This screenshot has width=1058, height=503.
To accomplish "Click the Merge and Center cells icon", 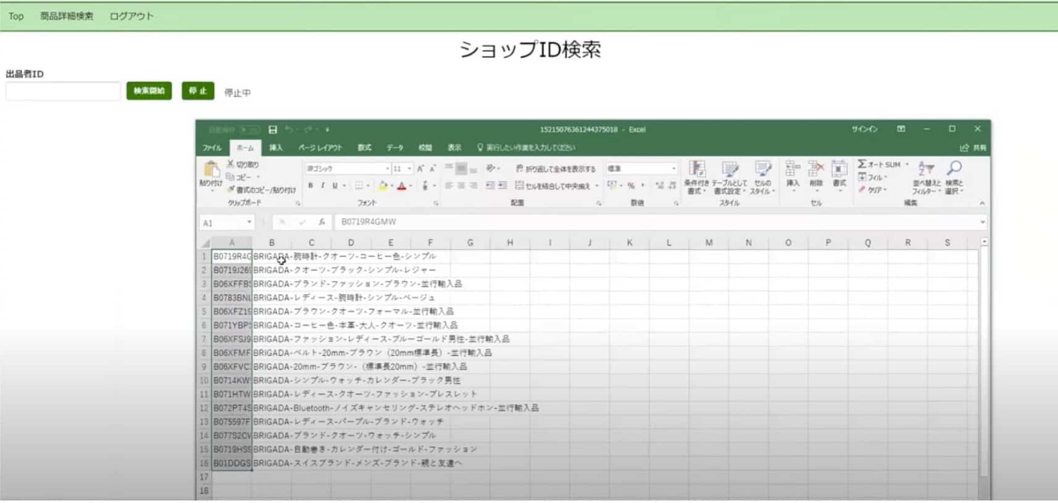I will pyautogui.click(x=520, y=186).
